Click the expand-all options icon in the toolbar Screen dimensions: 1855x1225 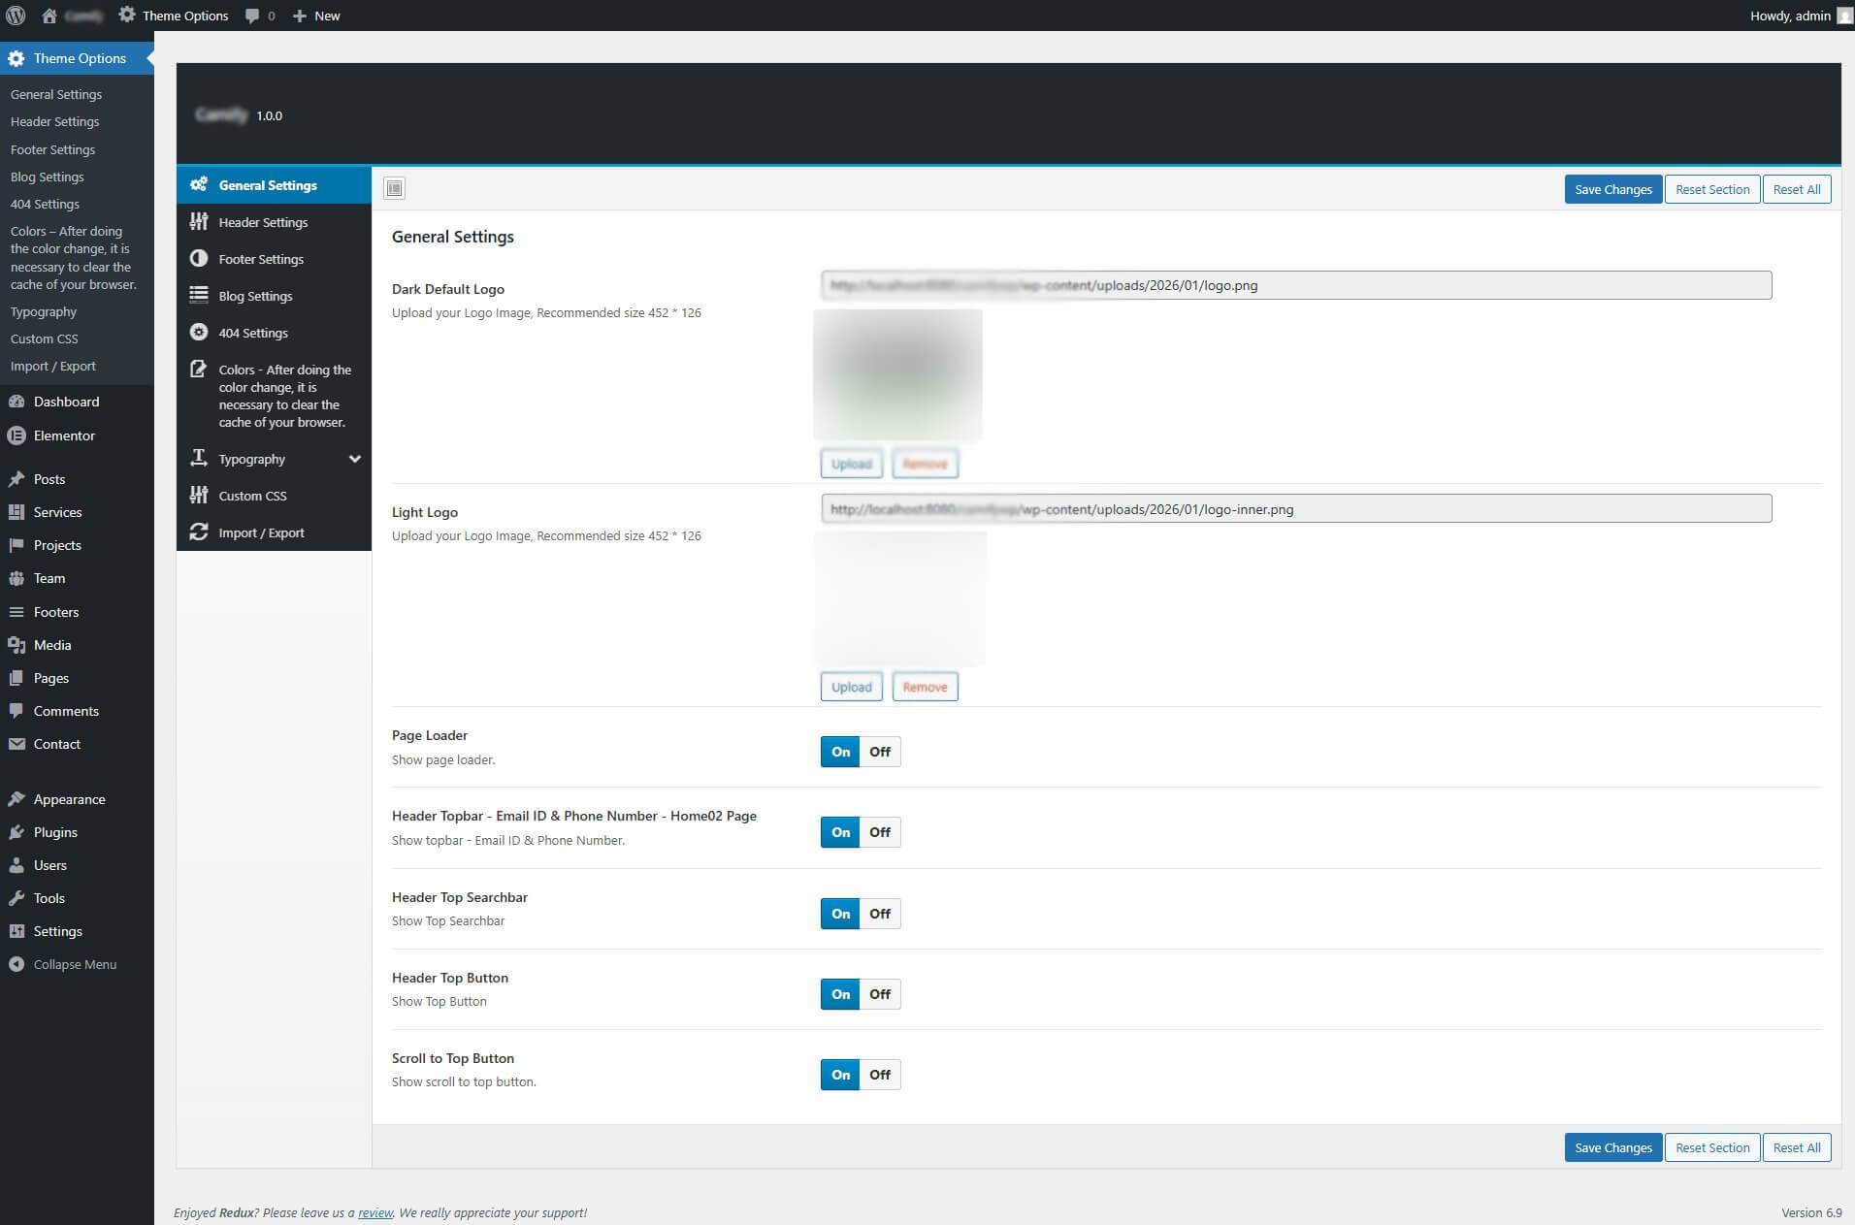(x=394, y=188)
